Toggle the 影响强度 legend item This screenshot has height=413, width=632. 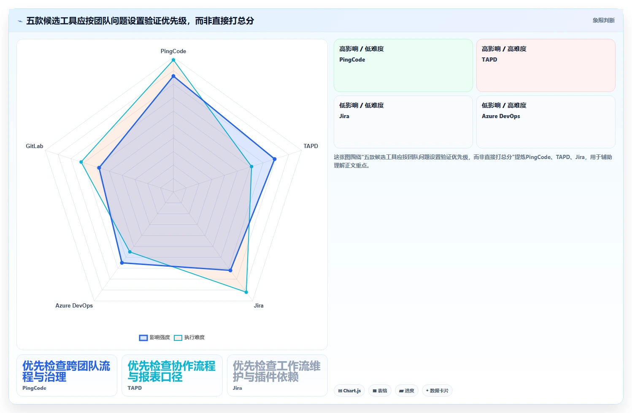tap(154, 337)
